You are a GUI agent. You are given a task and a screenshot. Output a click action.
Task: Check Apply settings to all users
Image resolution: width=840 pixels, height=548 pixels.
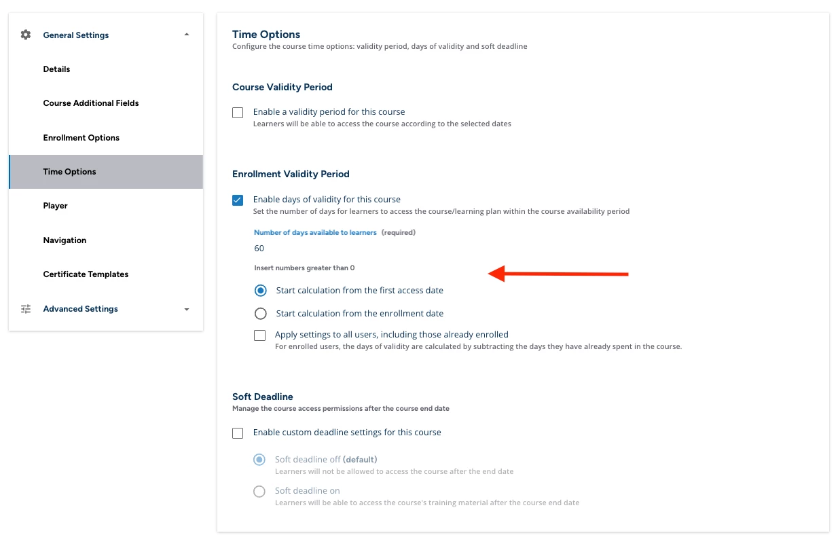click(x=259, y=335)
